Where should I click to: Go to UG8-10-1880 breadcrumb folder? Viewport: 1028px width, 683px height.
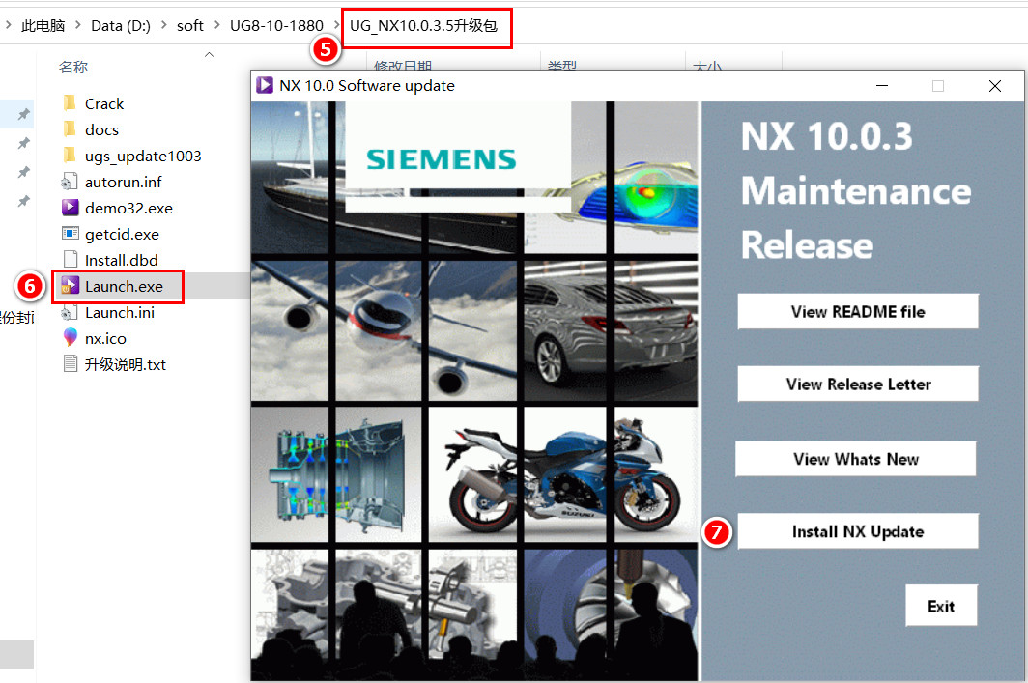pos(276,25)
